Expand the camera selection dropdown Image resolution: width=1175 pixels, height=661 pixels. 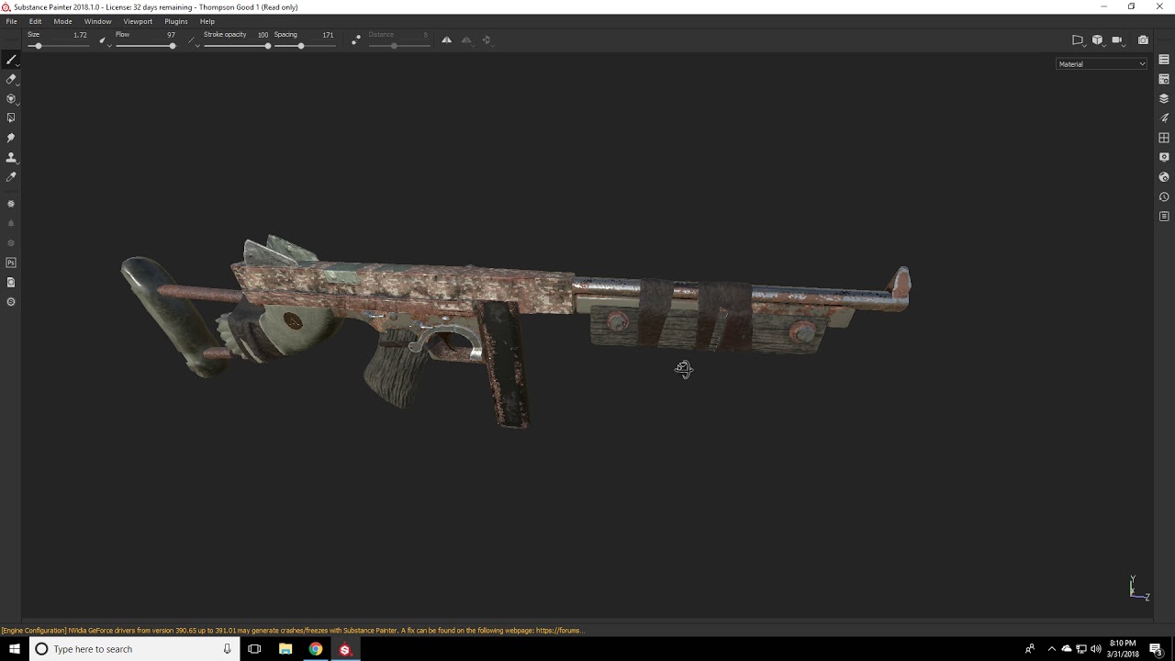(1118, 40)
